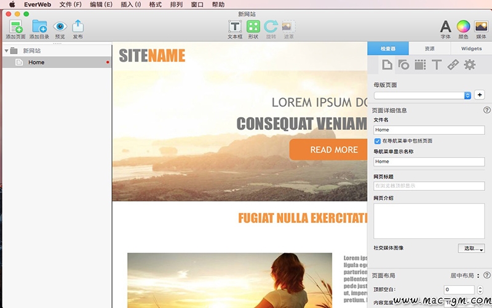Viewport: 492px width, 308px height.
Task: Open the EverWeb menu
Action: (38, 4)
